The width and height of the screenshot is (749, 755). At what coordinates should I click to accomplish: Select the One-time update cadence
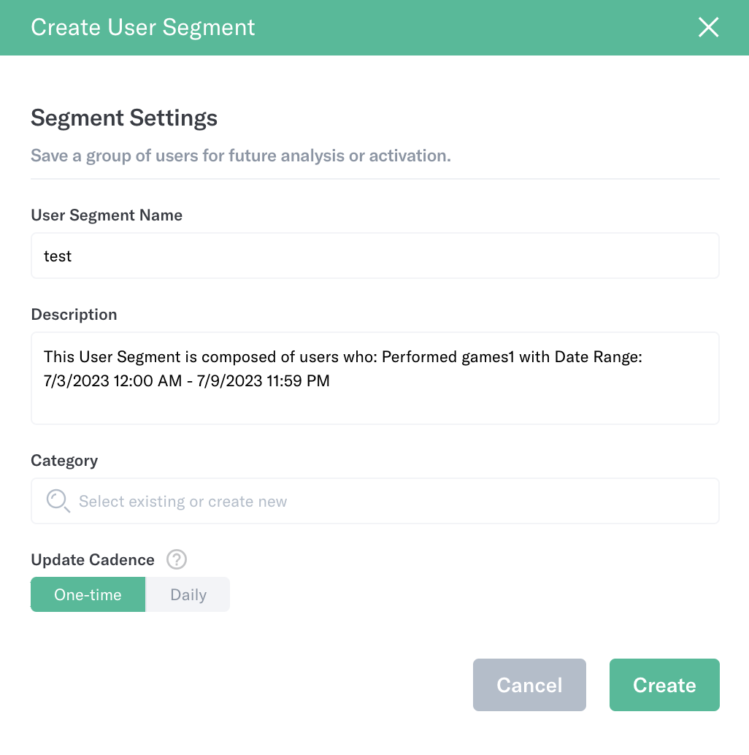coord(88,594)
